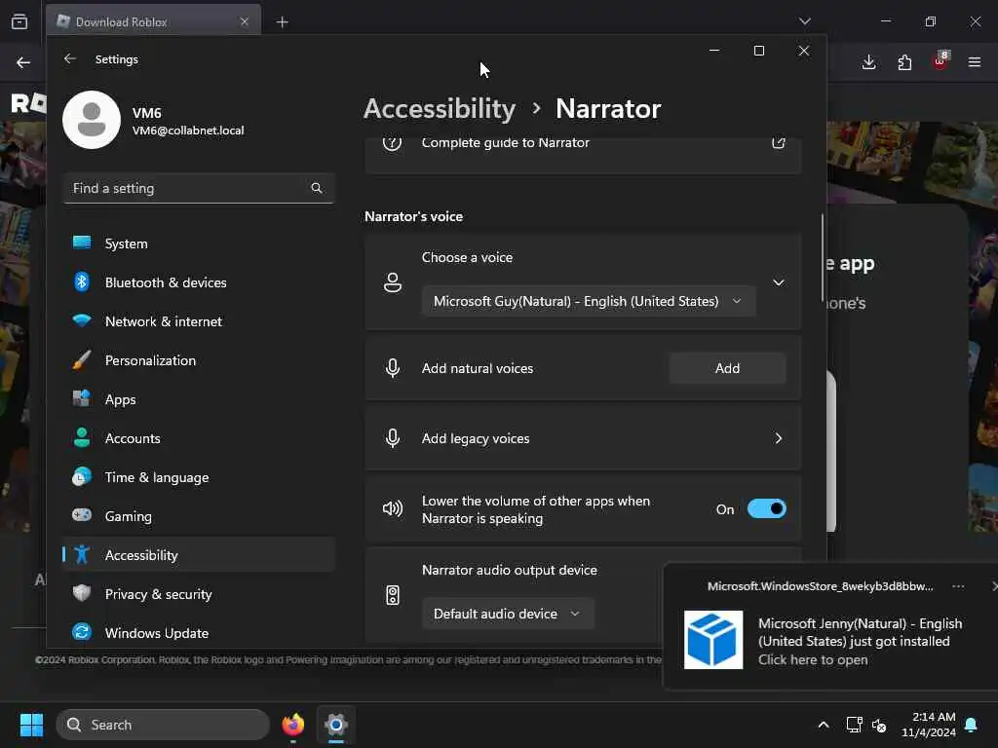
Task: Open System settings category
Action: pyautogui.click(x=199, y=243)
